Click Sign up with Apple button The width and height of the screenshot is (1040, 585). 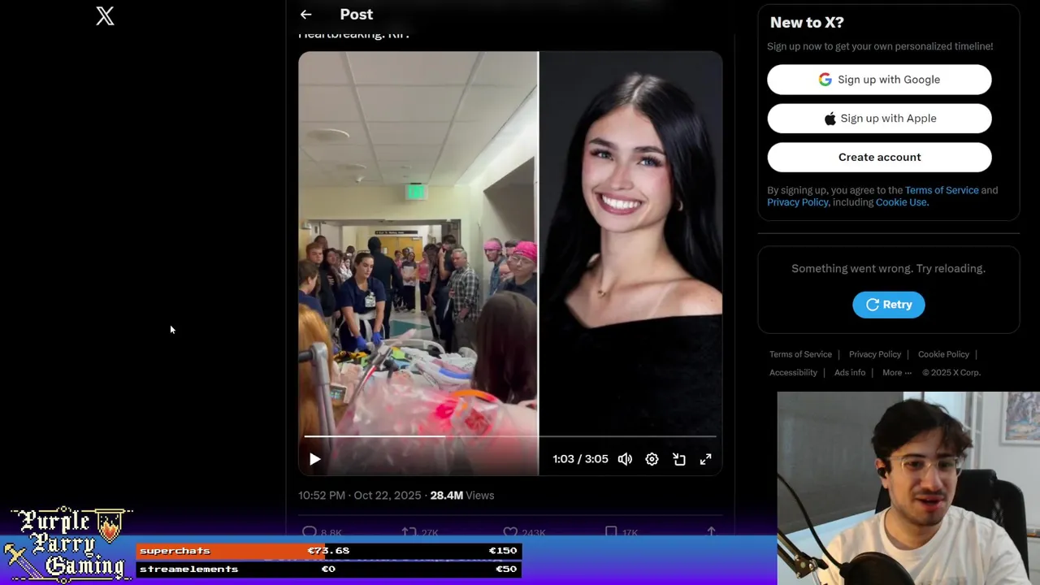[879, 119]
